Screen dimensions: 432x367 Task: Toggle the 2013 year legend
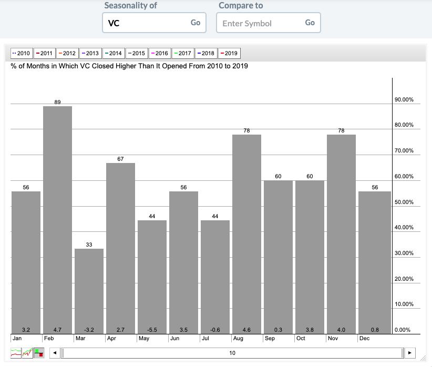[x=90, y=53]
